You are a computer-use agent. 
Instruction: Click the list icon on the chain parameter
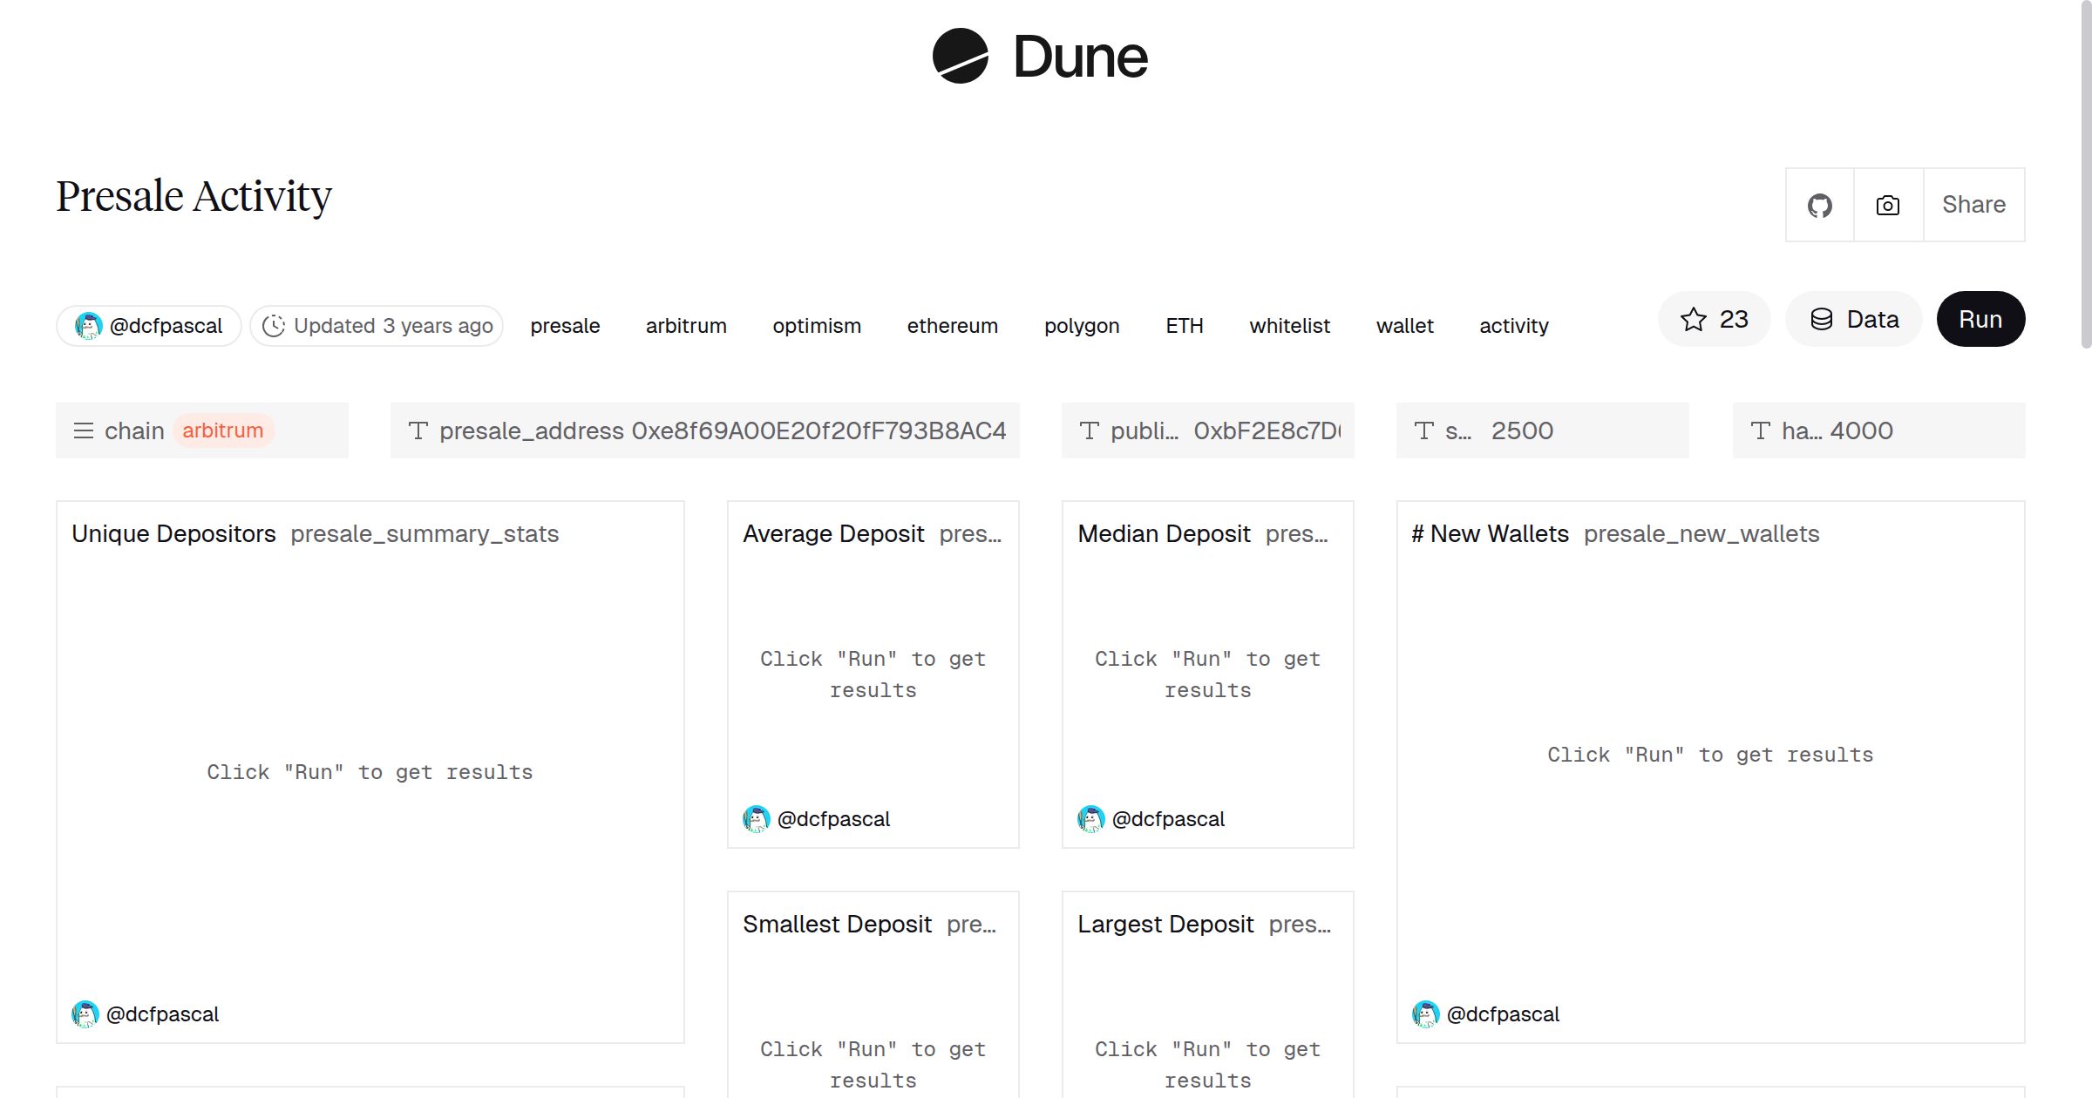point(84,430)
